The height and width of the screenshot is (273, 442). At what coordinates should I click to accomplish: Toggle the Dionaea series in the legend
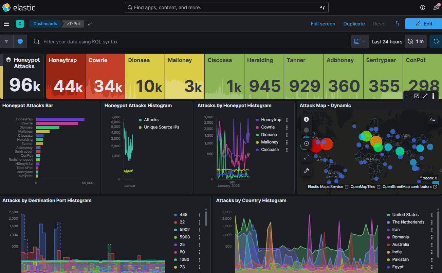click(x=269, y=135)
